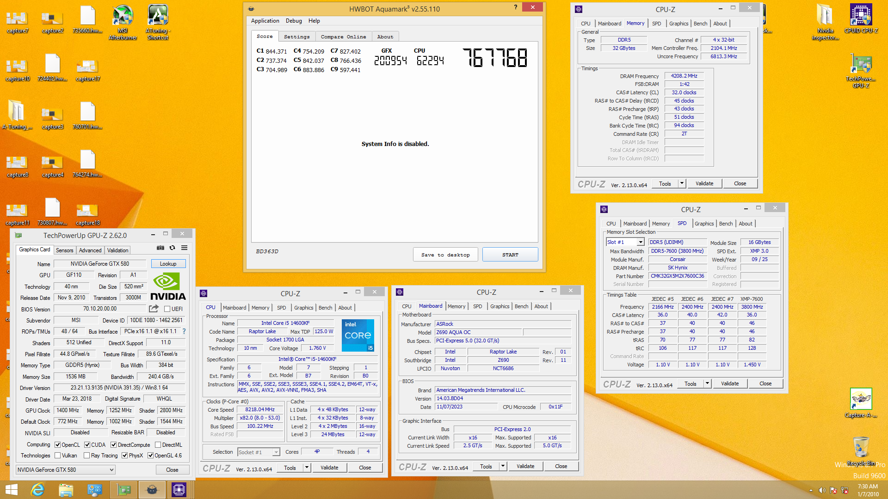Select TechPowerUp GPU-Z desktop icon
The width and height of the screenshot is (888, 499).
click(861, 70)
